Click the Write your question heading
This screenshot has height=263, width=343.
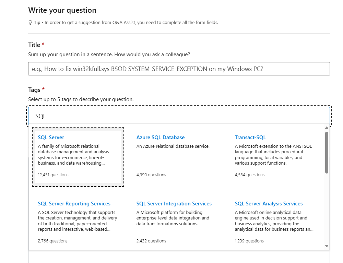tap(62, 10)
